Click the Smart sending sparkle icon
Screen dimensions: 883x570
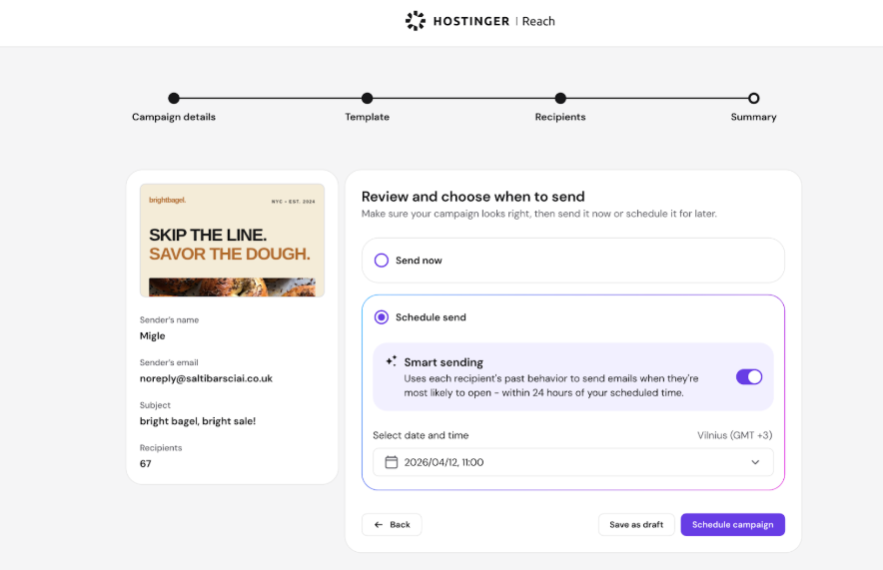tap(392, 361)
